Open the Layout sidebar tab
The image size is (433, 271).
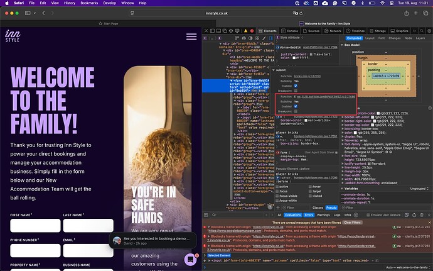370,38
